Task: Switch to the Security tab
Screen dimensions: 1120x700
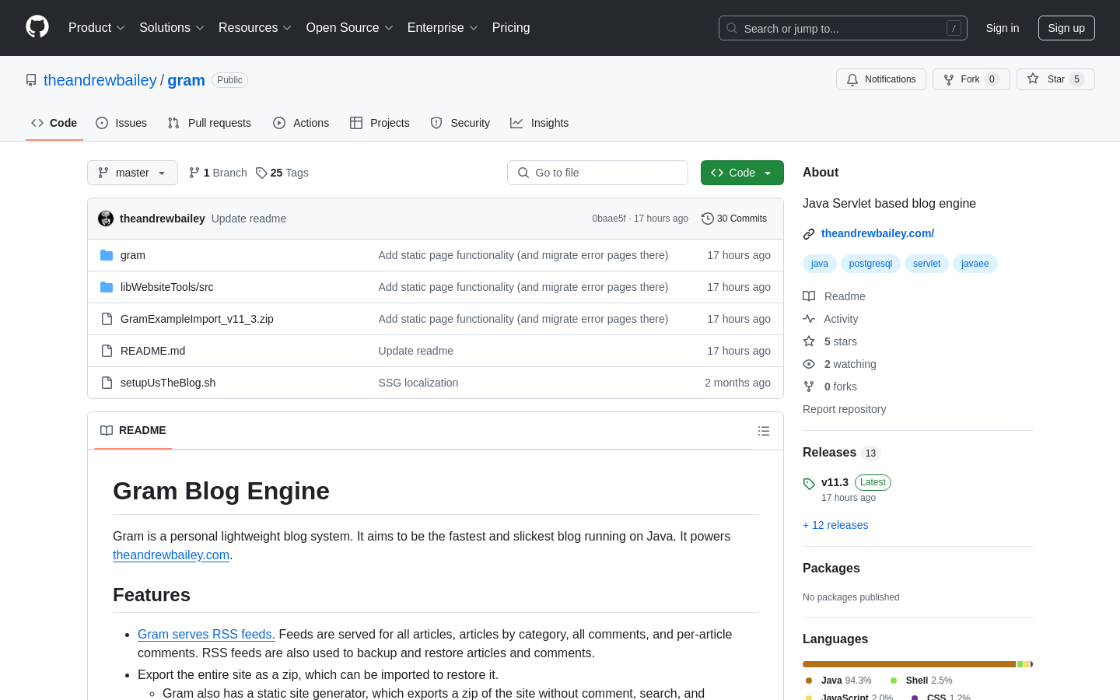Action: tap(460, 123)
